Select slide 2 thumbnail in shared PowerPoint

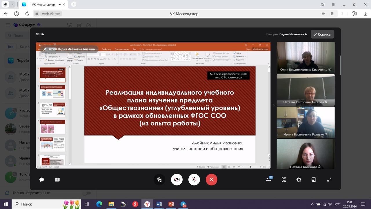coord(53,92)
